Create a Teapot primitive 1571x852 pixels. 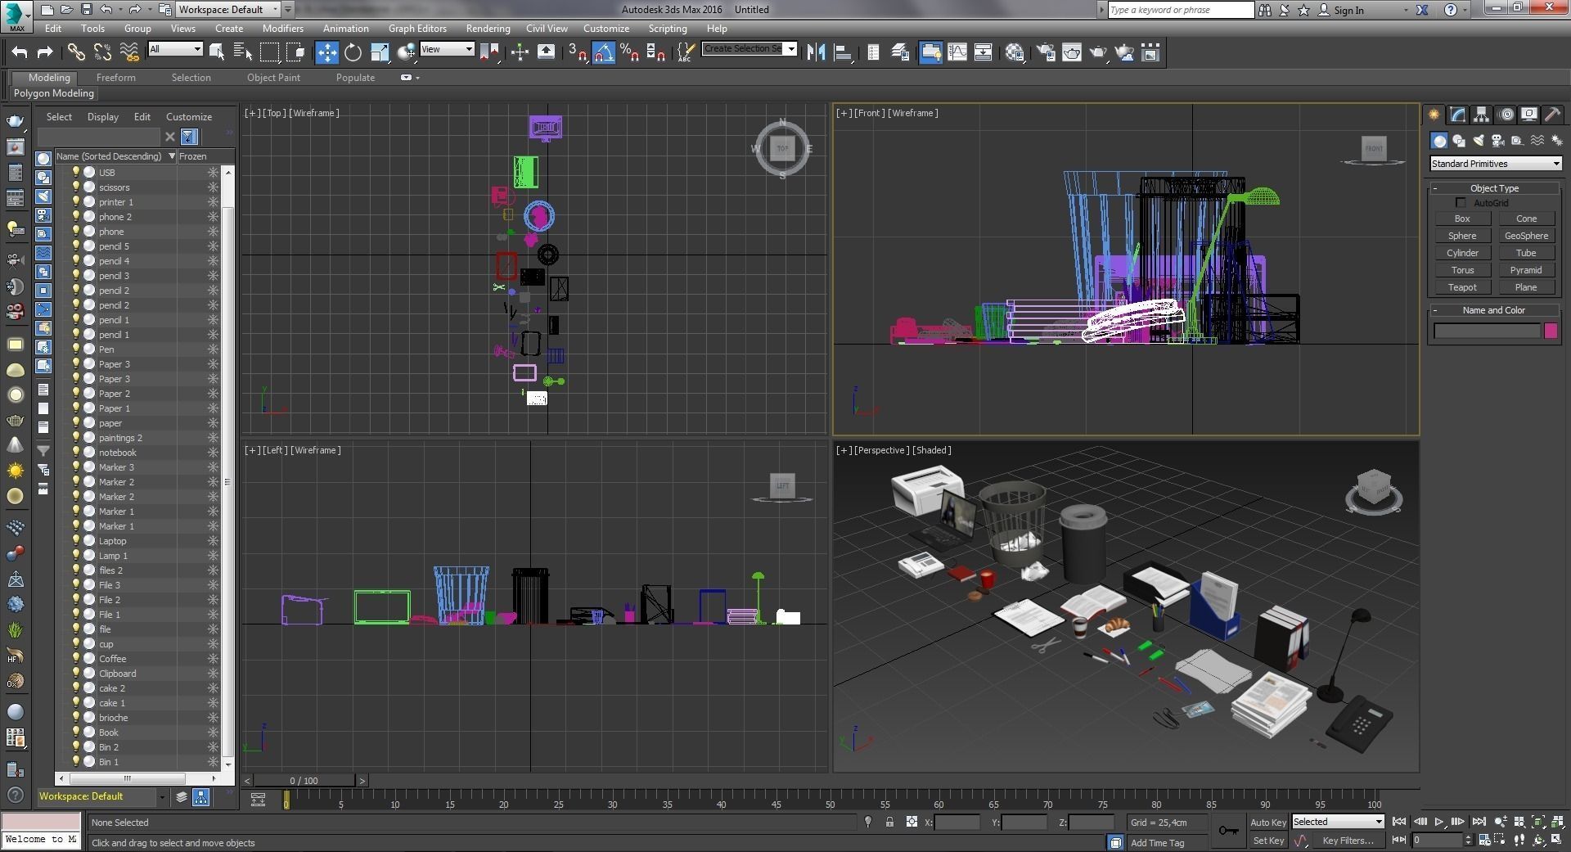pos(1462,287)
